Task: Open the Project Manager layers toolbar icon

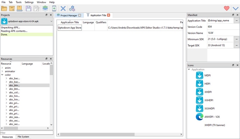Action: point(45,9)
